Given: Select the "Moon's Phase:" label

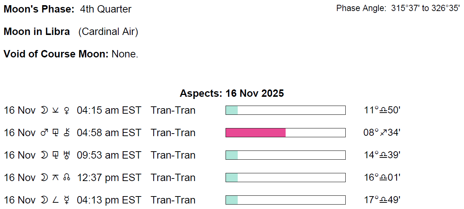Looking at the screenshot, I should coord(39,9).
